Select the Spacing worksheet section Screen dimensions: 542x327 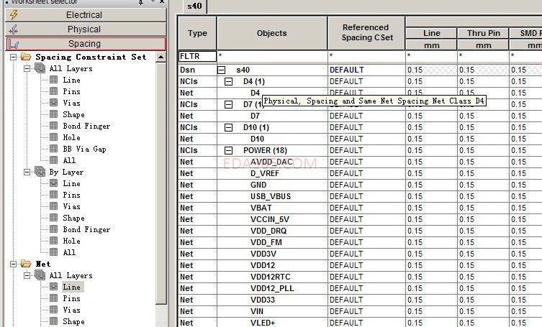coord(86,44)
